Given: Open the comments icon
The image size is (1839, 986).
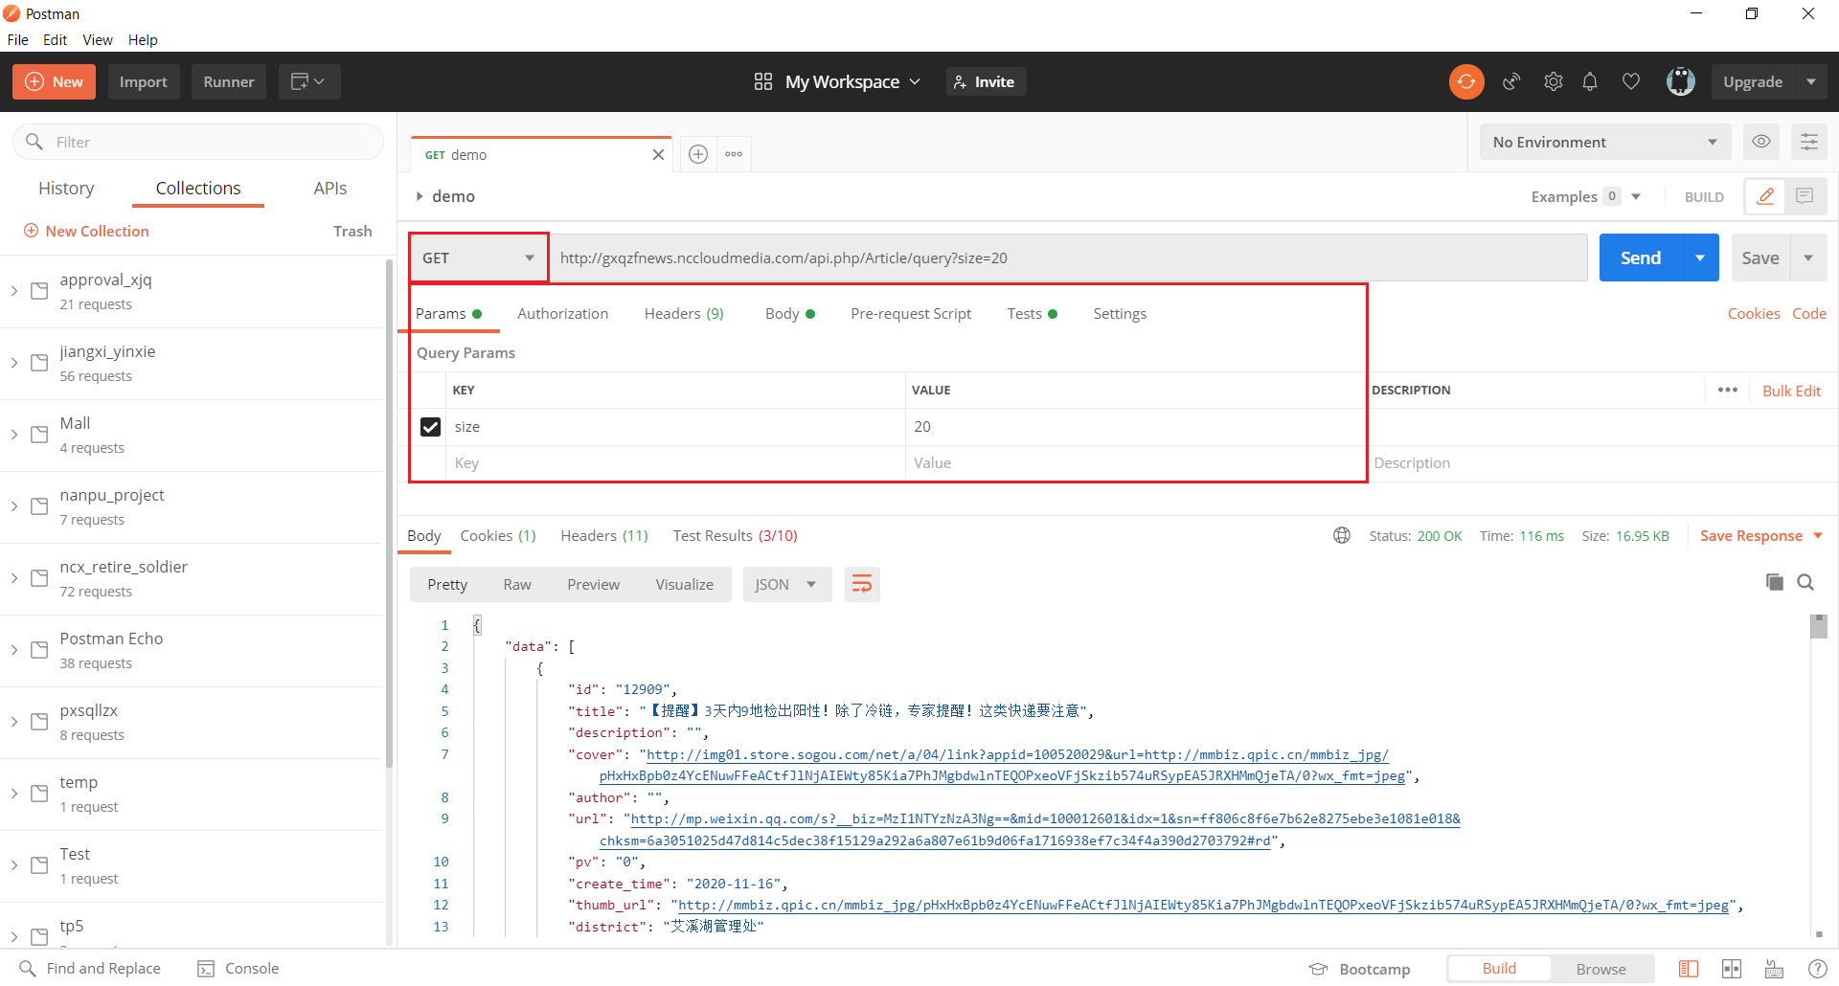Looking at the screenshot, I should (1805, 196).
